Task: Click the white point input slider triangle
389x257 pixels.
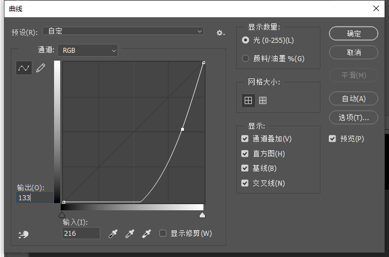Action: (202, 215)
